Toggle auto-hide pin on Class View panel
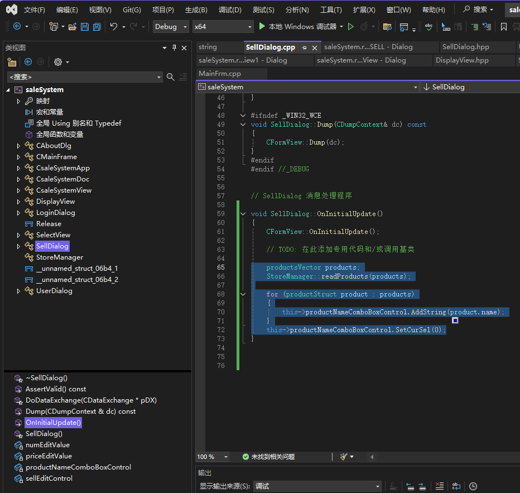Screen dimensions: 520x493 point(174,48)
